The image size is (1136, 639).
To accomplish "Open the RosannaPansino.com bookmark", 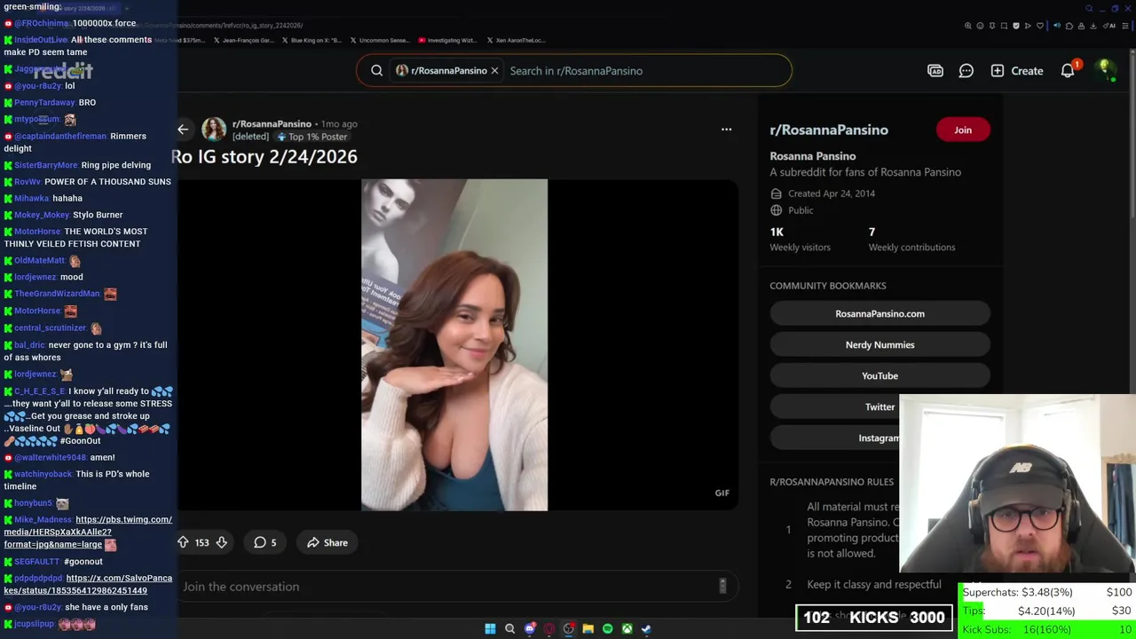I will tap(880, 313).
